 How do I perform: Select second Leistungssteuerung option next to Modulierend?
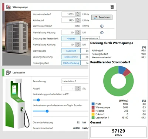click(x=85, y=57)
